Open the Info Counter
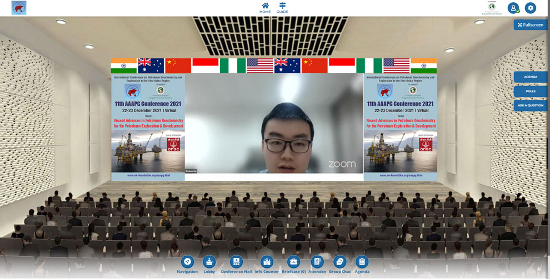Screen dimensions: 550x279 tap(267, 265)
